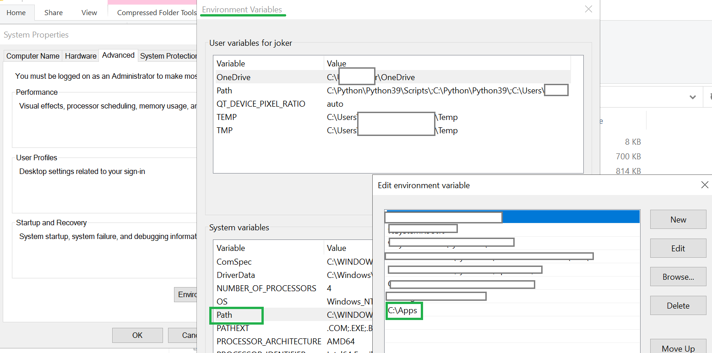Expand the dropdown chevron in Explorer address bar
The height and width of the screenshot is (353, 712).
[x=693, y=97]
